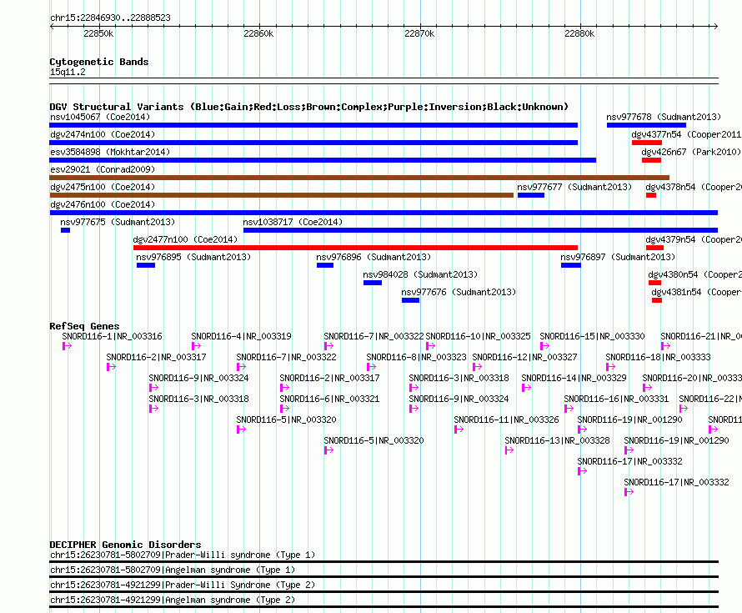Select the SNORD116-4 gene arrow glyph

pos(196,346)
